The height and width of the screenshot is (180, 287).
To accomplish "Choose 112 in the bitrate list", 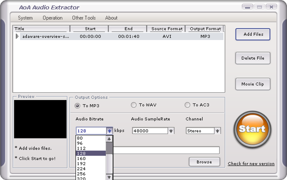I will (91, 148).
